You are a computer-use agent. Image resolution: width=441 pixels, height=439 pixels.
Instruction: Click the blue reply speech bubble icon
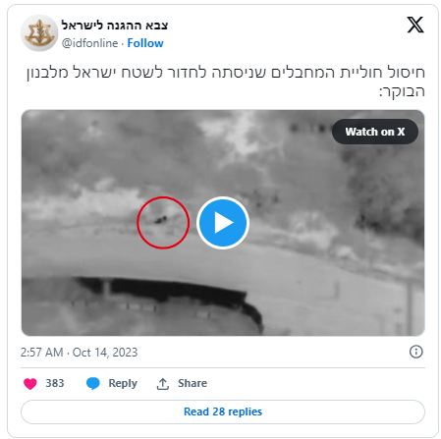(93, 383)
